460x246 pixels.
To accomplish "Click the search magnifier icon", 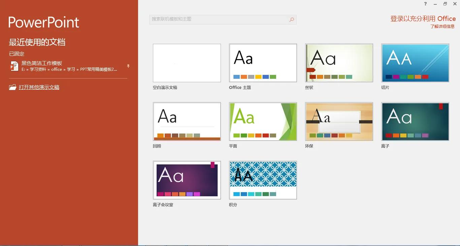I will click(292, 20).
